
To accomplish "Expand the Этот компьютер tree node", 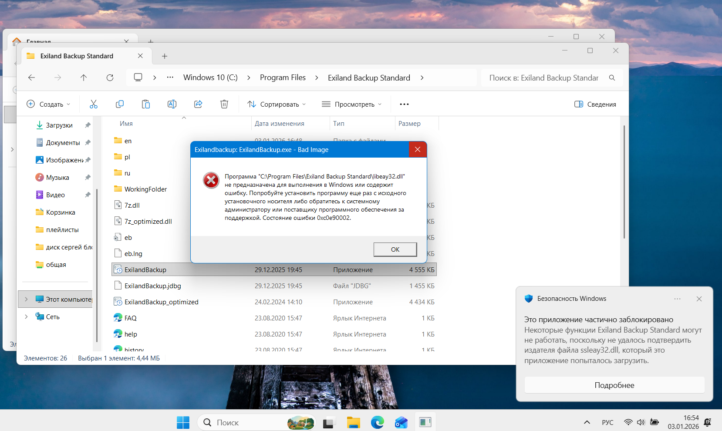I will [x=26, y=299].
